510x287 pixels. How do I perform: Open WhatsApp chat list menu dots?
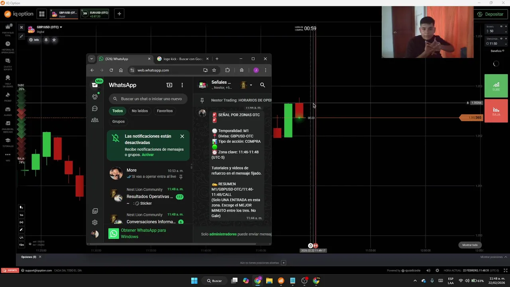[x=182, y=85]
